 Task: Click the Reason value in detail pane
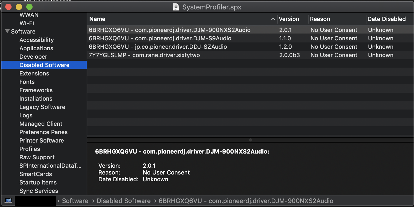[x=166, y=172]
